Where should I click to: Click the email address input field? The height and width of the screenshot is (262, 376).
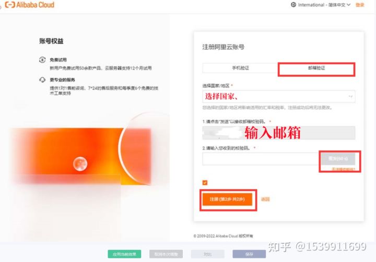click(279, 133)
